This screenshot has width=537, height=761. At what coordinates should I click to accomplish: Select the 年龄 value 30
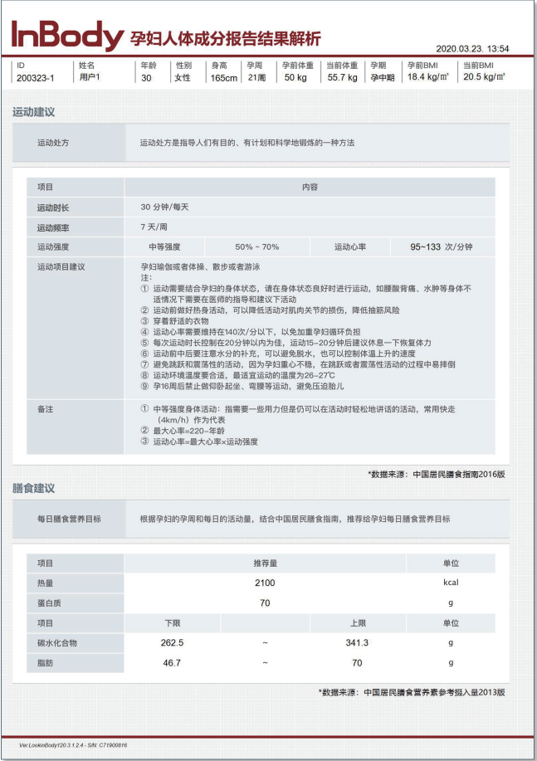click(x=146, y=78)
